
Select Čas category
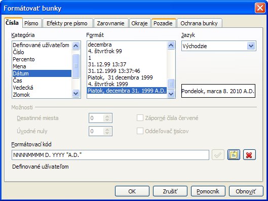point(42,81)
